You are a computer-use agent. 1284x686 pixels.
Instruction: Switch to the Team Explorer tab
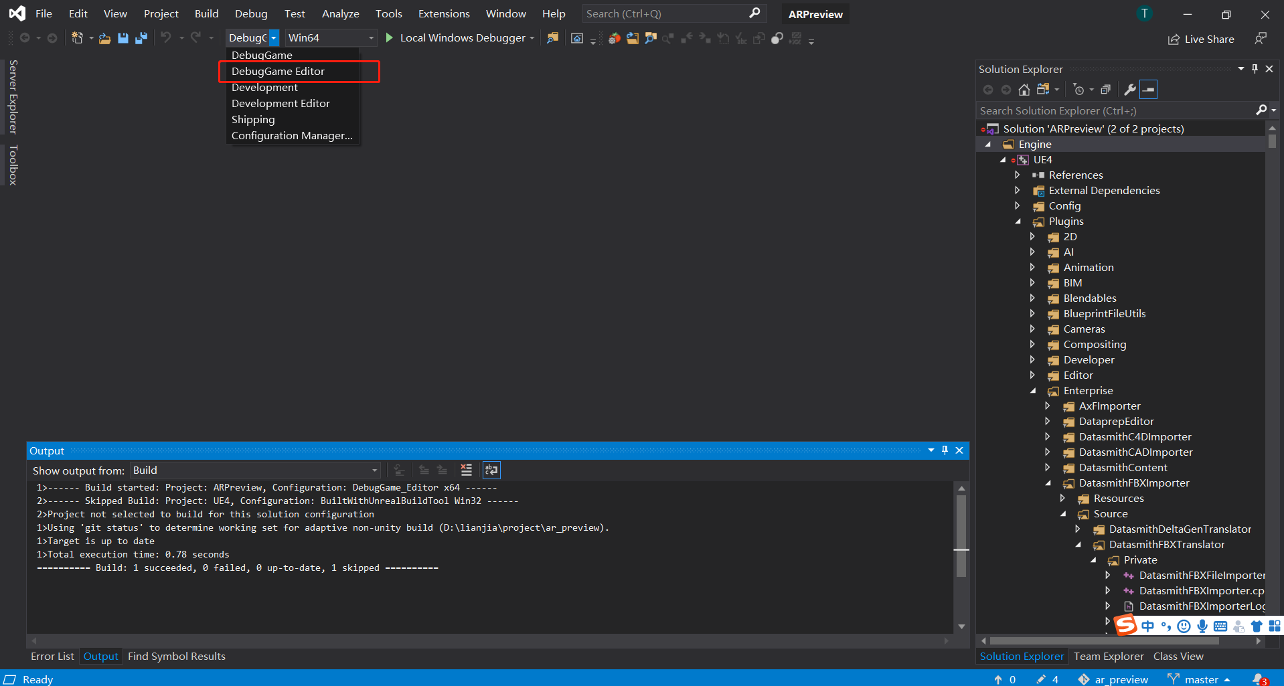(x=1109, y=657)
